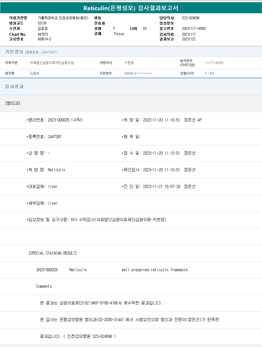
Task: Select the [SPECIAL STAINING RESULT] heading
Action: 53,253
